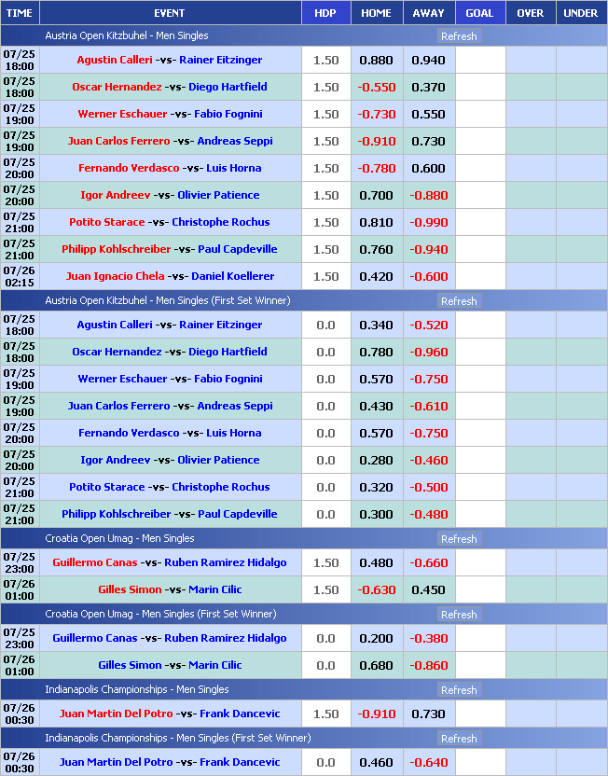The height and width of the screenshot is (776, 608).
Task: Choose home odds -0.730 for Eschauer vs Fognini
Action: pos(376,114)
